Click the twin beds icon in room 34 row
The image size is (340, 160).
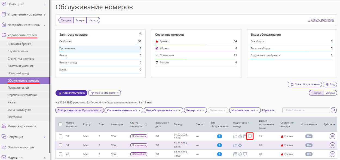235,145
